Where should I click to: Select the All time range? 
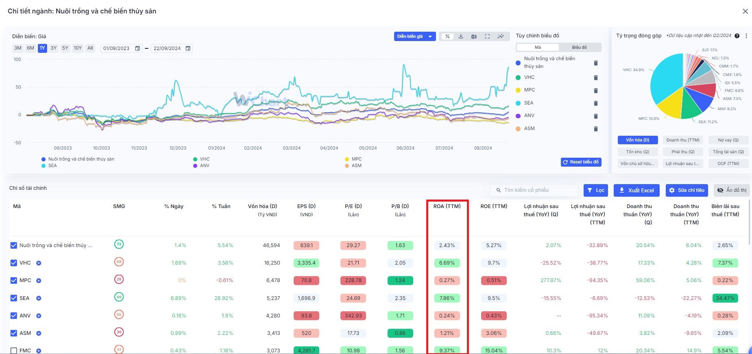tap(90, 48)
